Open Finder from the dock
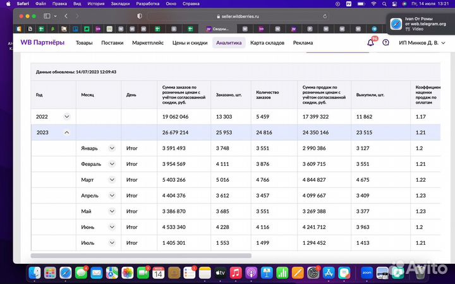455x284 pixels. (36, 273)
